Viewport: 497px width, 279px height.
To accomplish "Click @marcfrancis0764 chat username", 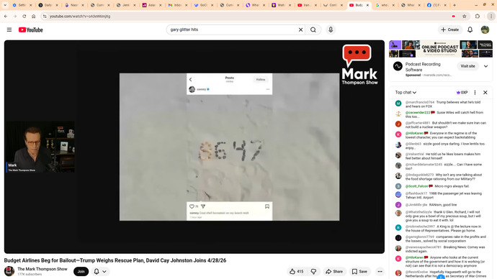I will point(420,102).
